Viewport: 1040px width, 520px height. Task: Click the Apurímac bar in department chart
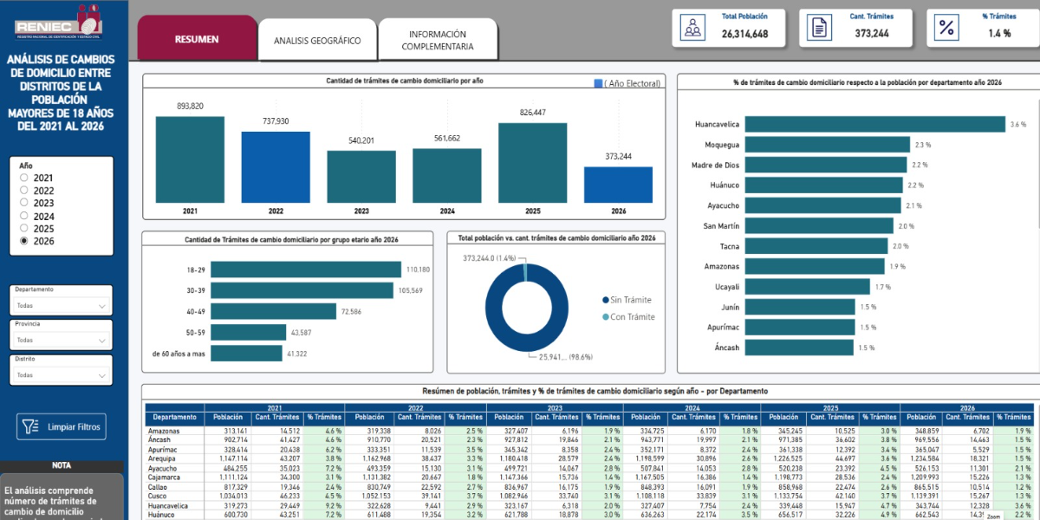pos(800,328)
